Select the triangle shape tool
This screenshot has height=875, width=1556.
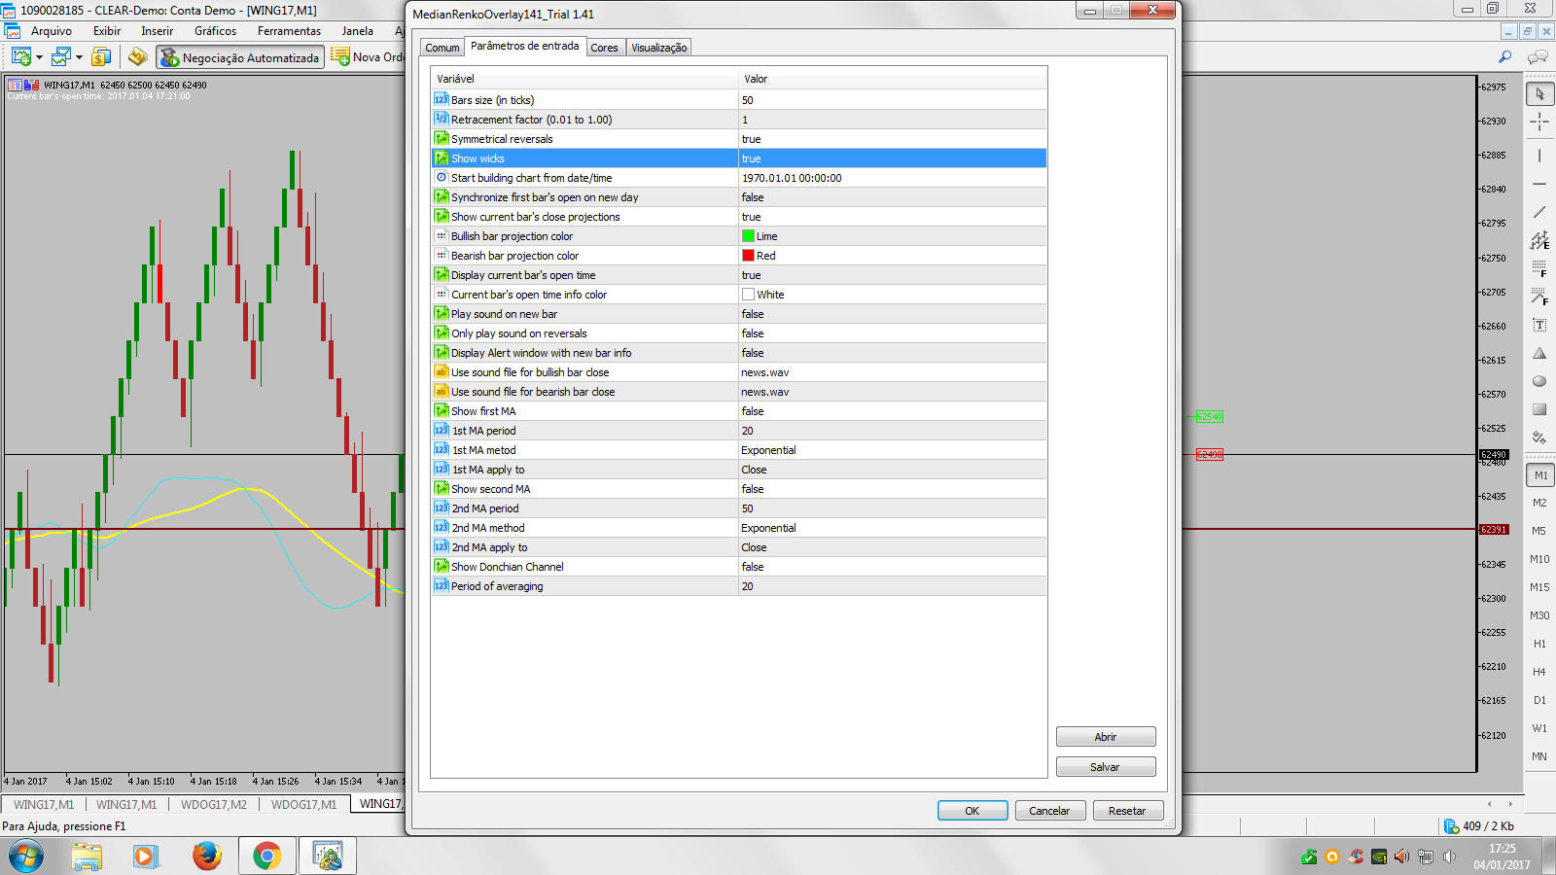(1539, 353)
